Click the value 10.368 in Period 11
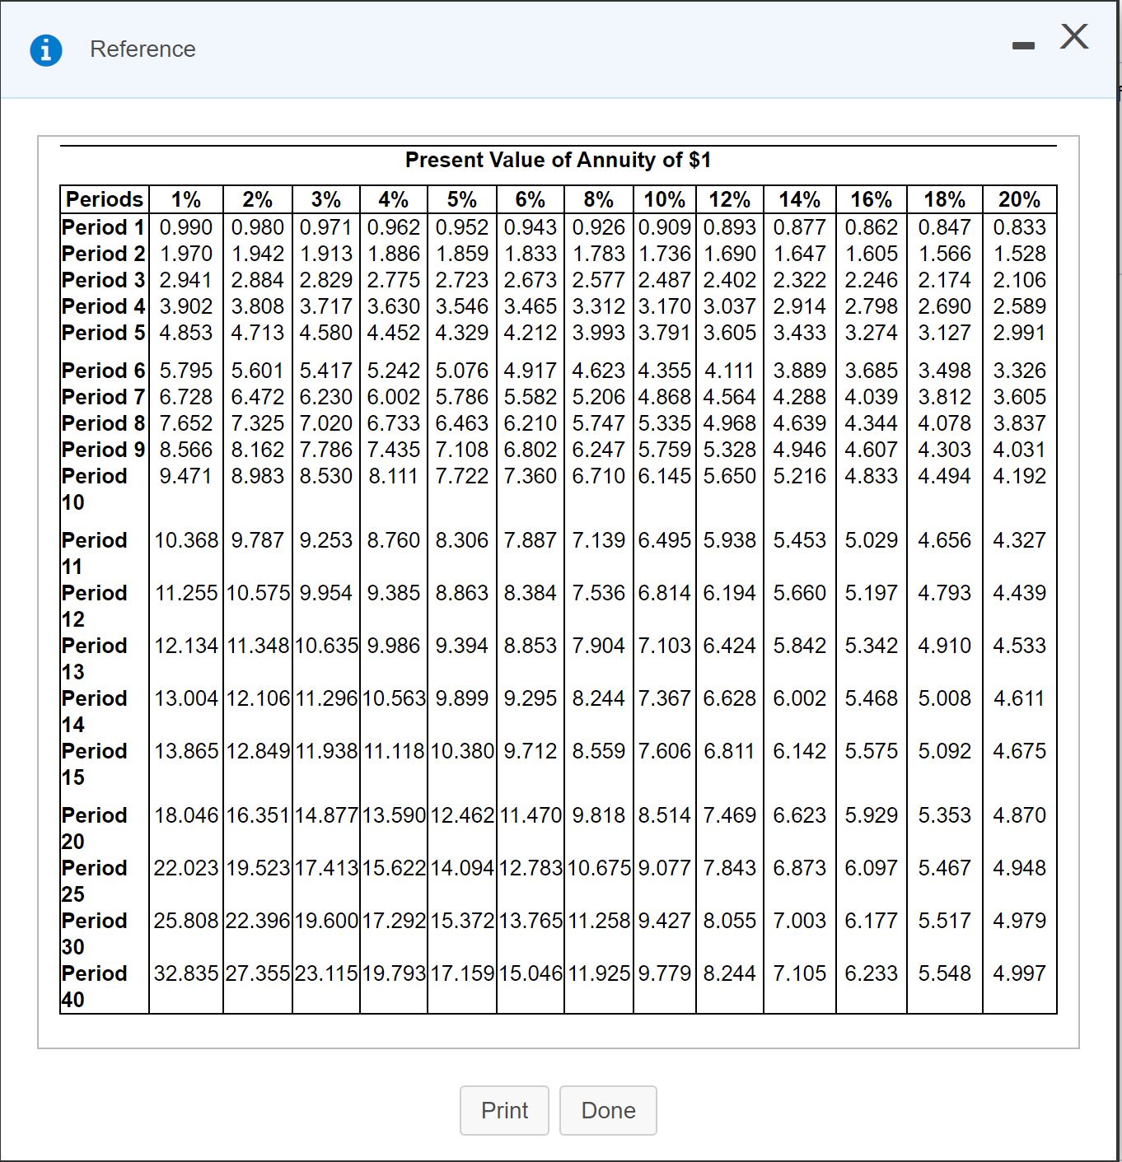This screenshot has width=1122, height=1162. click(187, 540)
